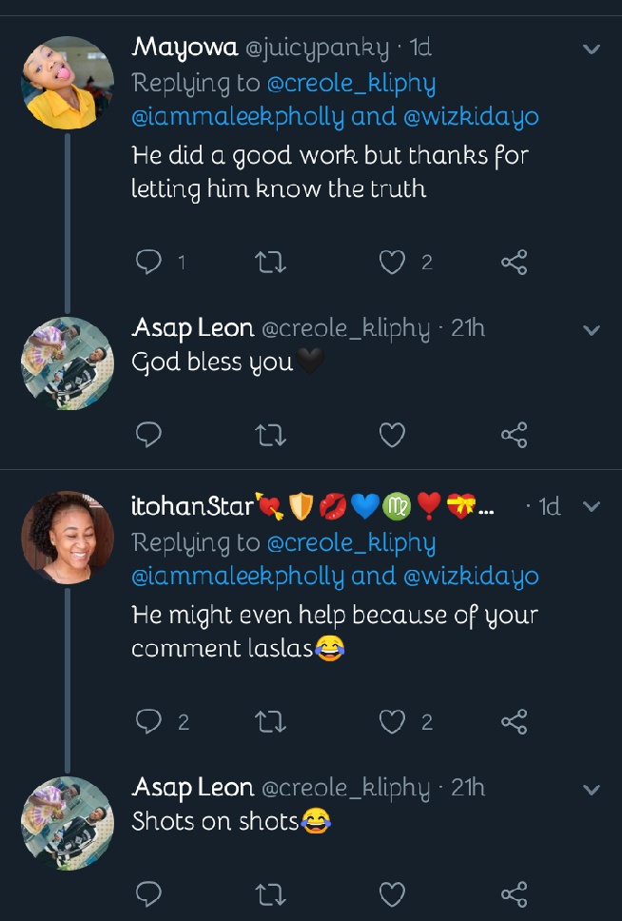Open options chevron on Mayowa's tweet
The height and width of the screenshot is (921, 622).
(592, 49)
